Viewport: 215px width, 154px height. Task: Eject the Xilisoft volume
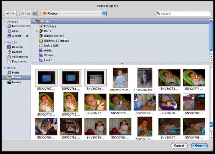[x=27, y=36]
